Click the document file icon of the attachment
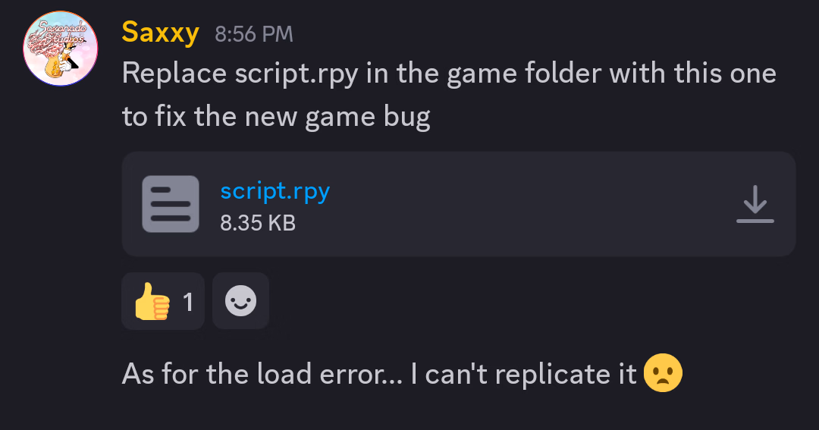Viewport: 819px width, 430px height. 171,204
